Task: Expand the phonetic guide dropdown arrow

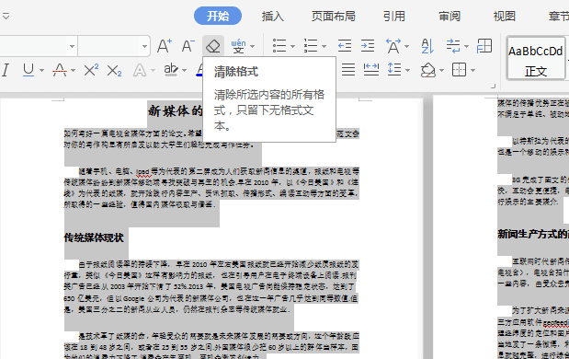Action: 253,47
